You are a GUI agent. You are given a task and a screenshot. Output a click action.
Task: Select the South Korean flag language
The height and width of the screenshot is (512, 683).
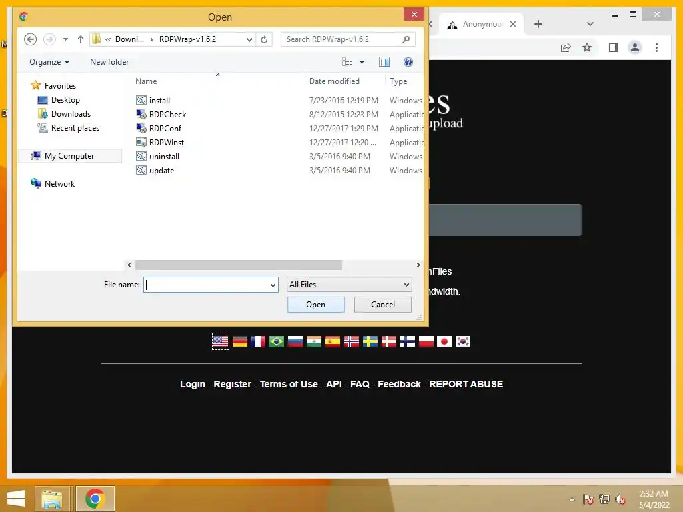coord(463,341)
